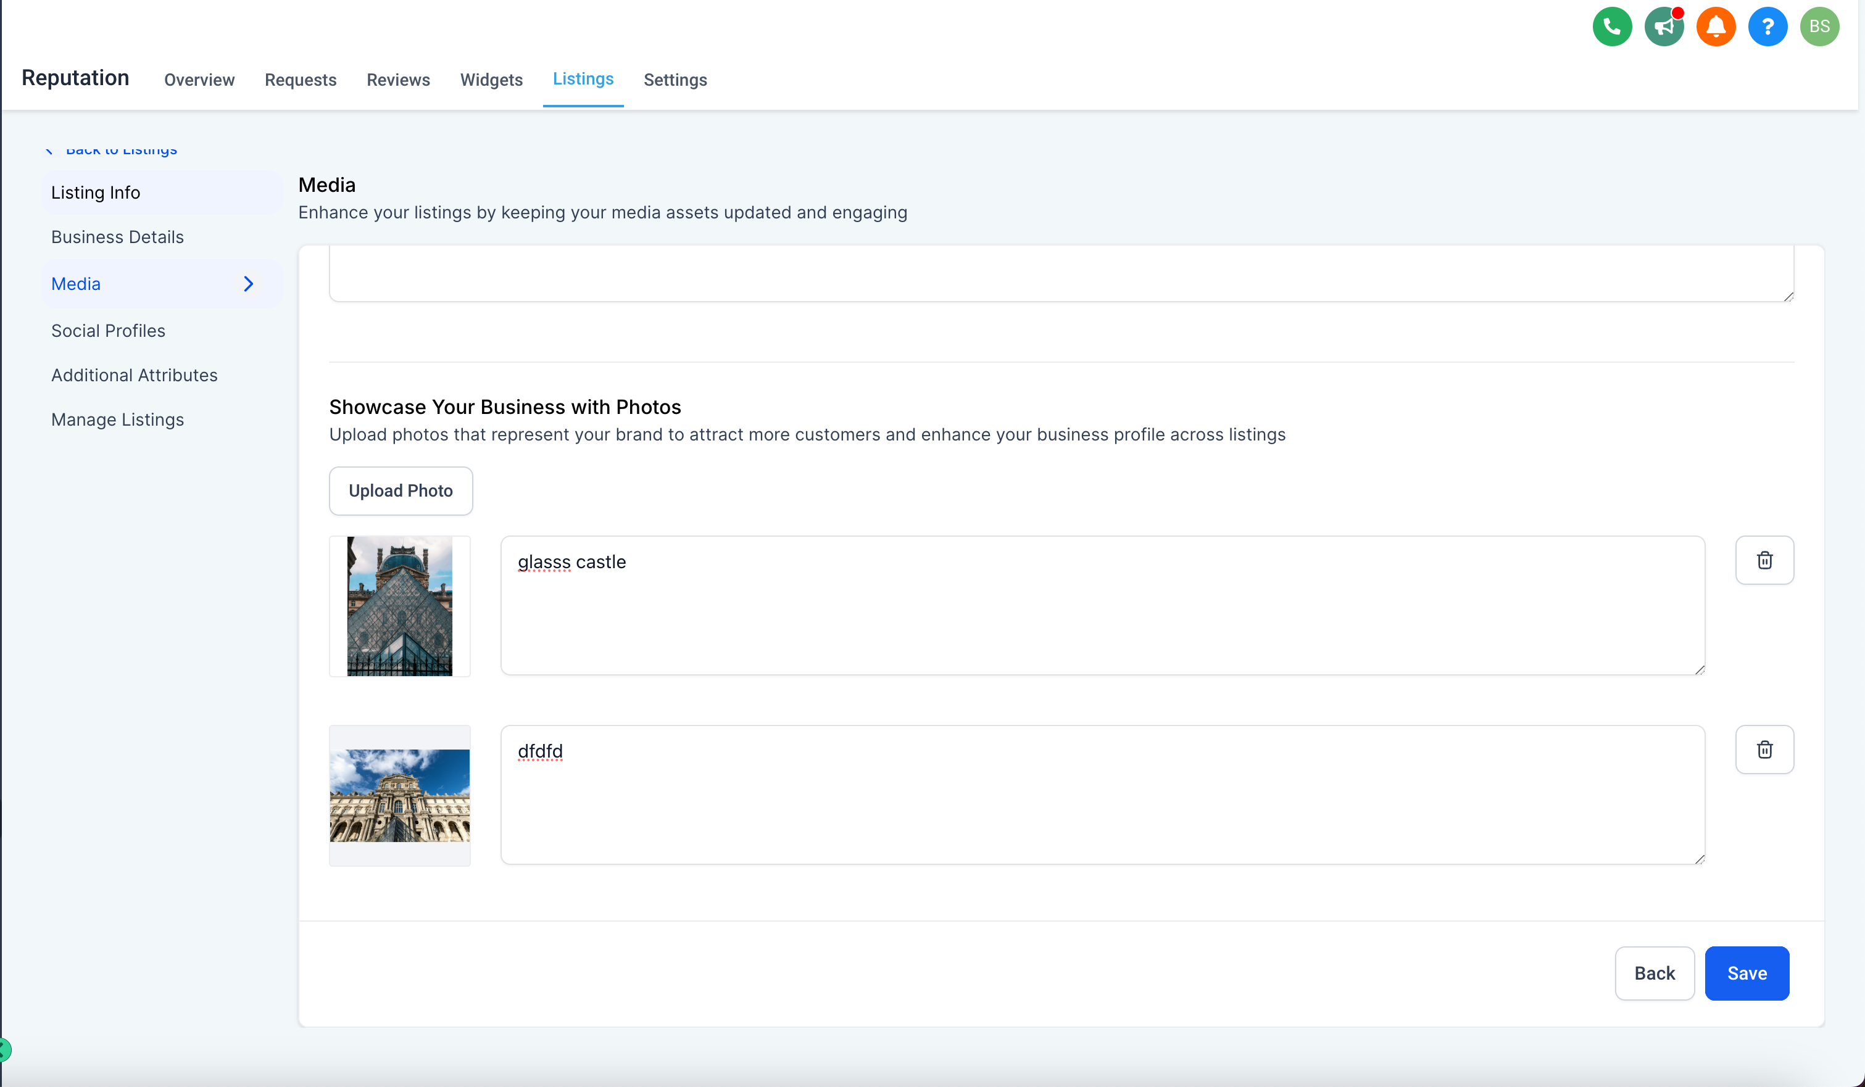The width and height of the screenshot is (1865, 1087).
Task: Click the green phone call icon
Action: tap(1612, 27)
